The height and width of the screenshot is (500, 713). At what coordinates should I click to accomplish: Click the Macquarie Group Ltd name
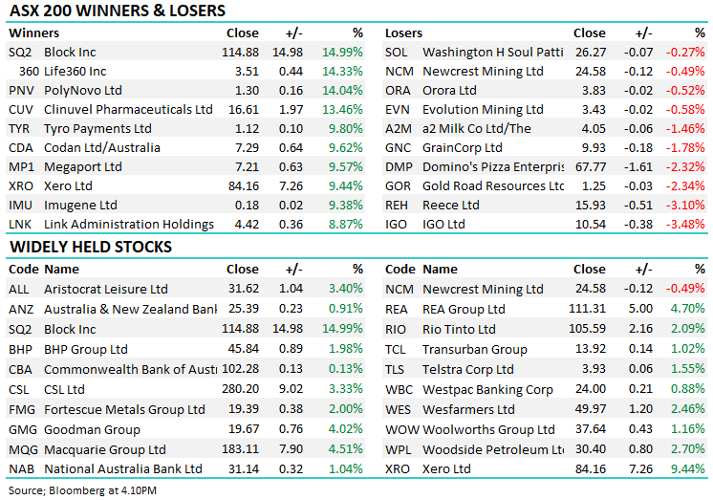(104, 448)
